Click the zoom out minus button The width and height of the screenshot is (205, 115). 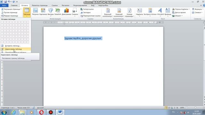coord(187,108)
